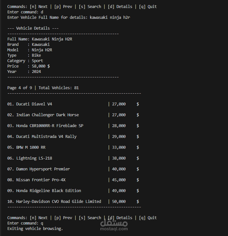Select '06. Lightning LS-218' row
Screen dimensions: 228x236
tap(73, 158)
